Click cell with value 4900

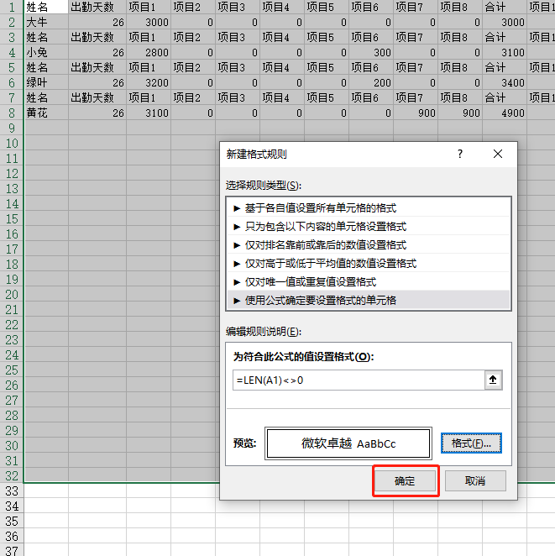click(505, 113)
